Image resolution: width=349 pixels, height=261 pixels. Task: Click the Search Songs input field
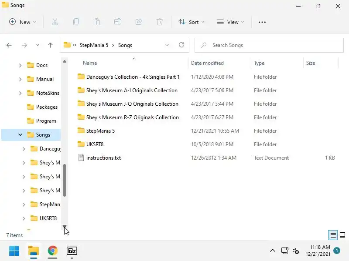coord(269,45)
